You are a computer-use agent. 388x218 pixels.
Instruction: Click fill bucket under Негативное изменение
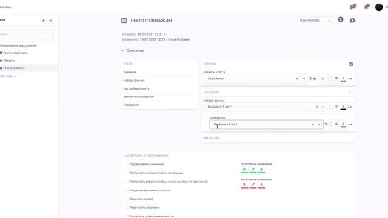pos(244,185)
